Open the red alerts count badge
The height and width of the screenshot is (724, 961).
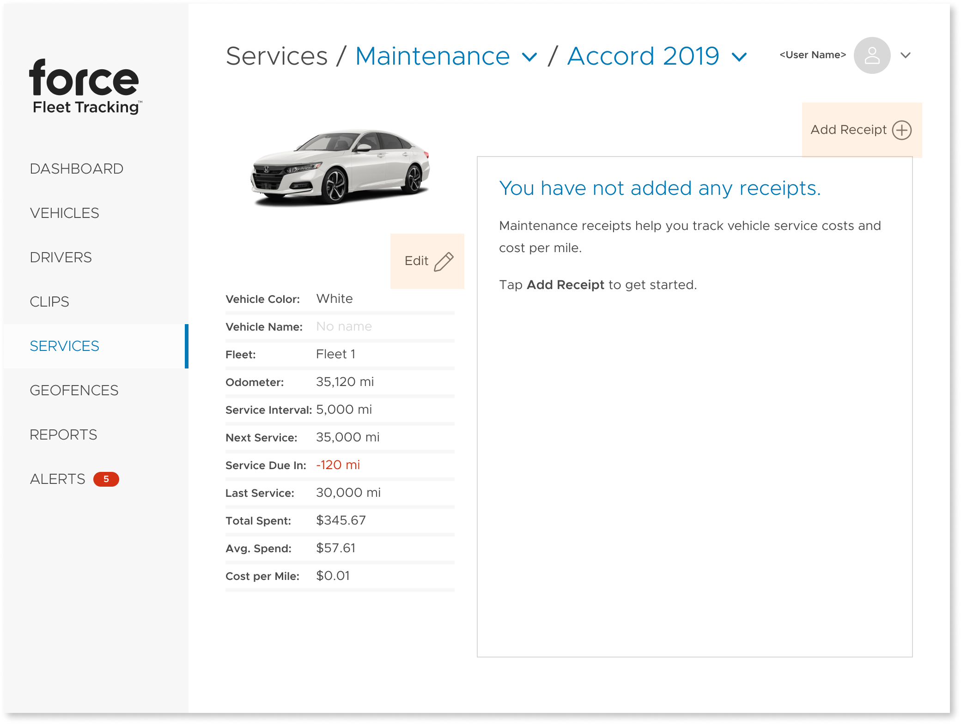pyautogui.click(x=106, y=479)
